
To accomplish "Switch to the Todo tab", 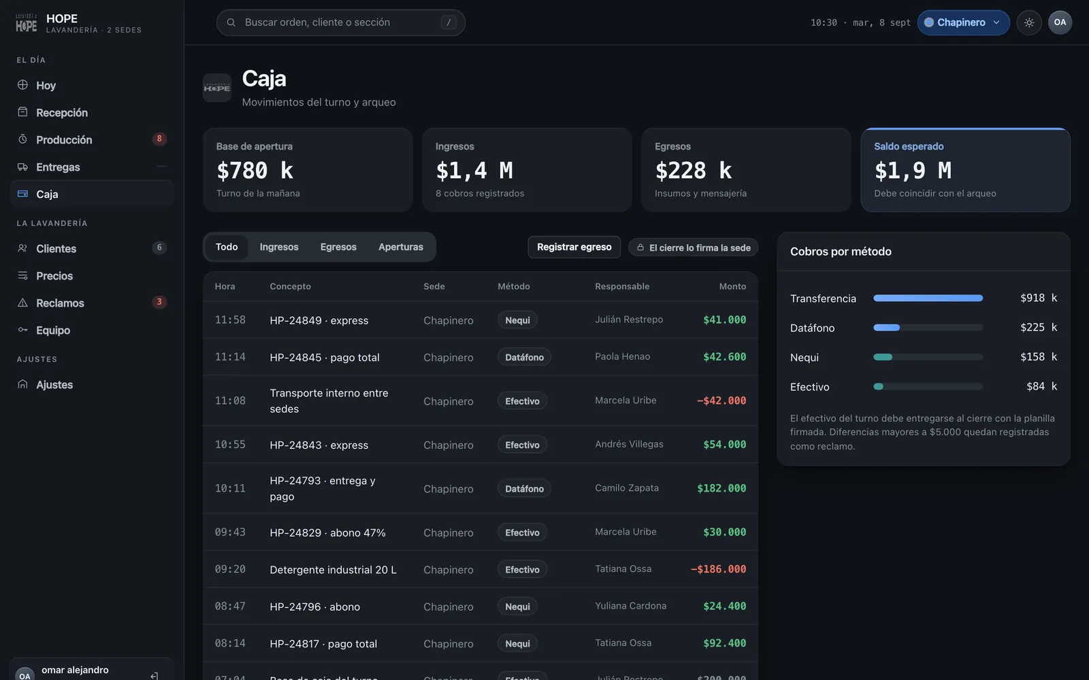I will point(227,247).
